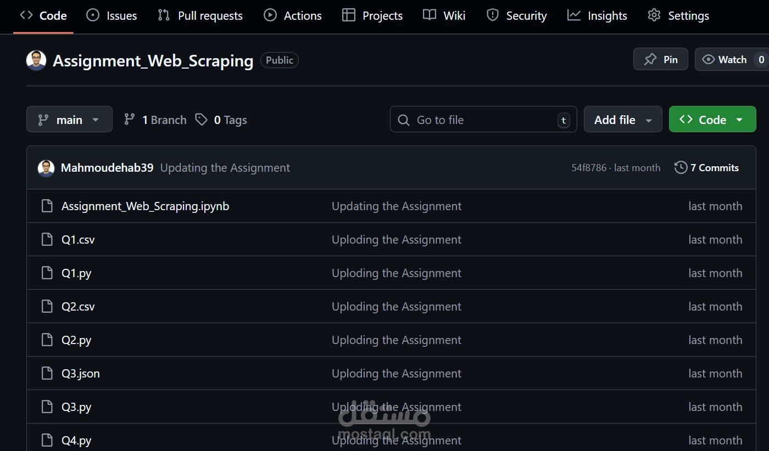Open Assignment_Web_Scraping.ipynb file
The image size is (769, 451).
[x=145, y=206]
